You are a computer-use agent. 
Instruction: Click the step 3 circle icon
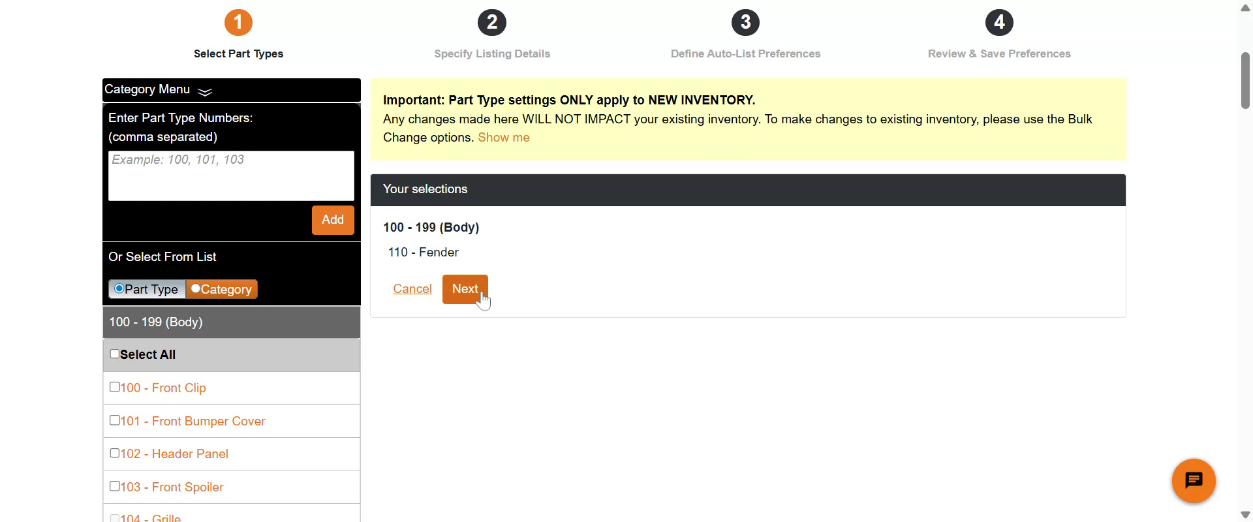pos(745,23)
